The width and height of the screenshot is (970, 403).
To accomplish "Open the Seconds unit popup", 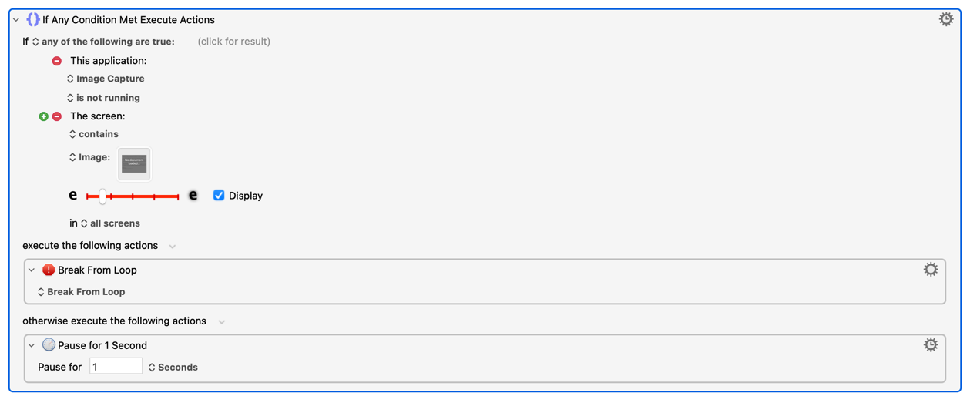I will point(173,368).
